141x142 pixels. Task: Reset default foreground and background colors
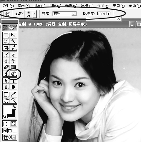(x=5, y=116)
